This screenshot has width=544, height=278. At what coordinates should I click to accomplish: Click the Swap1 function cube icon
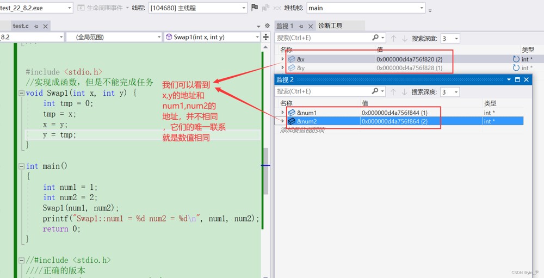pyautogui.click(x=169, y=37)
